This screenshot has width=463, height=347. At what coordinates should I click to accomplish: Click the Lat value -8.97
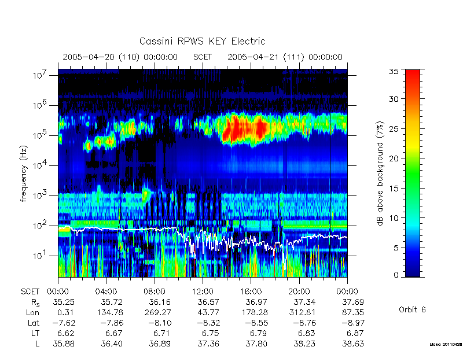[x=353, y=323]
